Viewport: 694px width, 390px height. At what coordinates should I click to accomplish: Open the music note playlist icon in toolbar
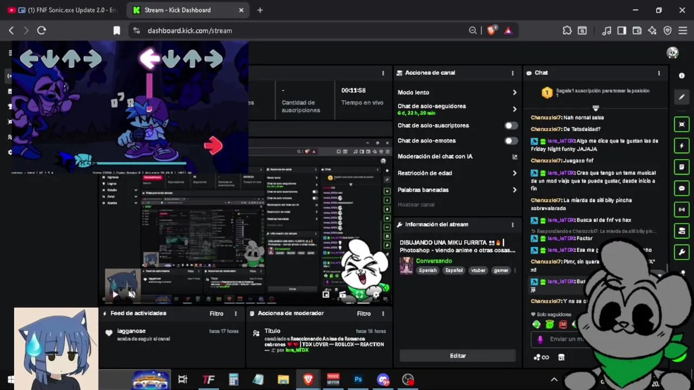[x=607, y=31]
